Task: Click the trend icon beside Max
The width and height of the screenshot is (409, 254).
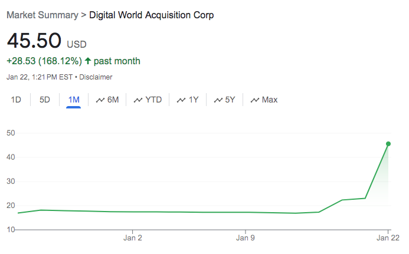Action: 255,100
